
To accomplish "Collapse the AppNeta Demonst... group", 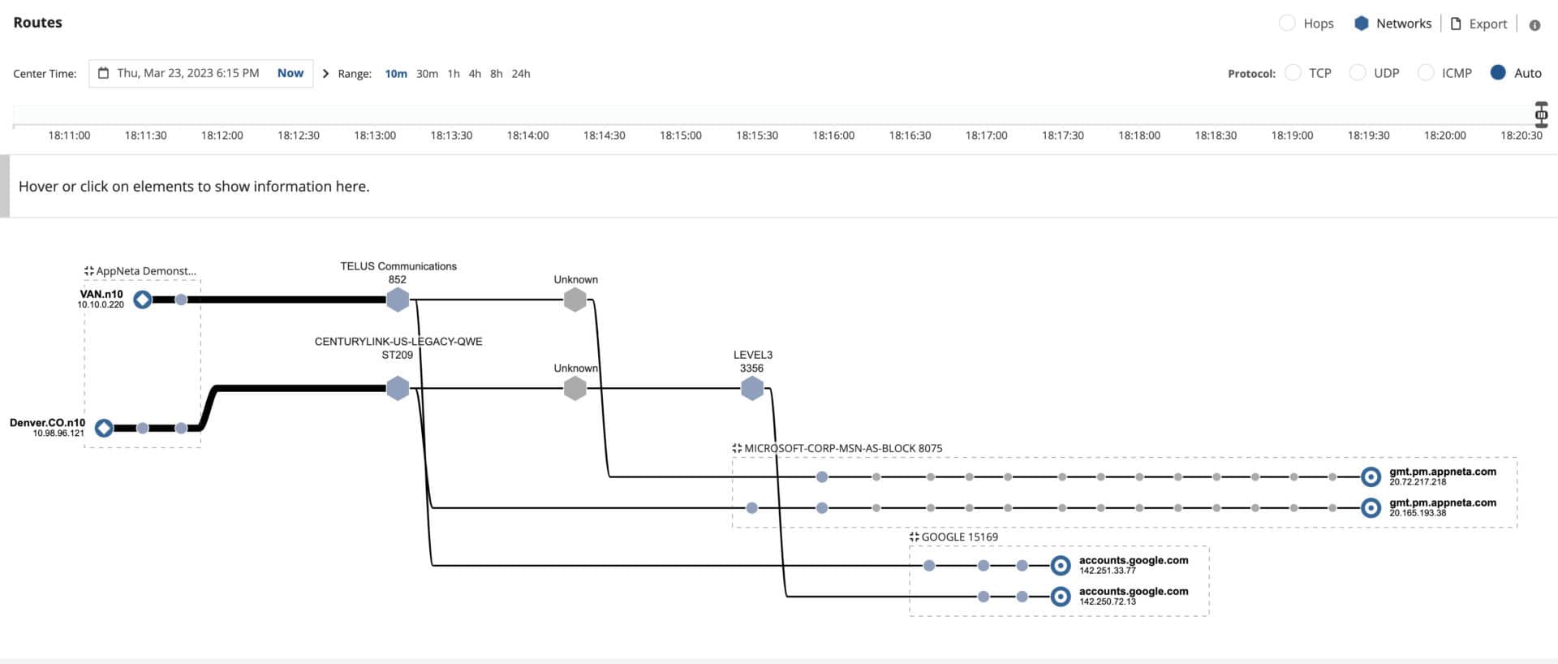I will point(89,271).
